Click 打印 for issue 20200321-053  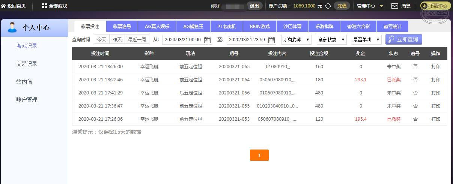[436, 119]
